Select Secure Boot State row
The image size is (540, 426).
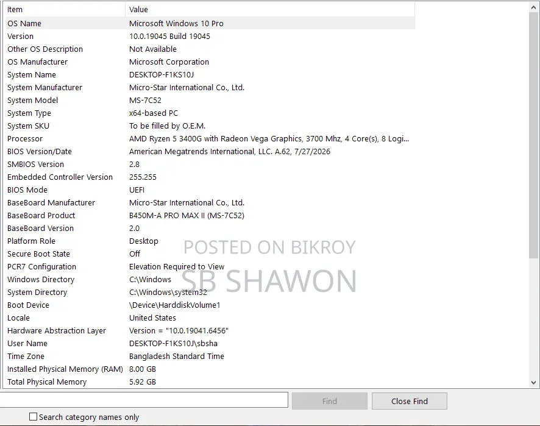pyautogui.click(x=210, y=254)
